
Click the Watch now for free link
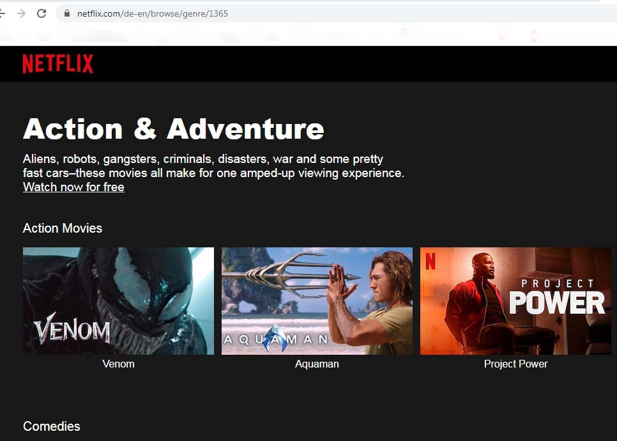coord(73,187)
